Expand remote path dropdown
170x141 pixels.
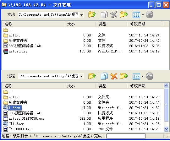point(81,76)
